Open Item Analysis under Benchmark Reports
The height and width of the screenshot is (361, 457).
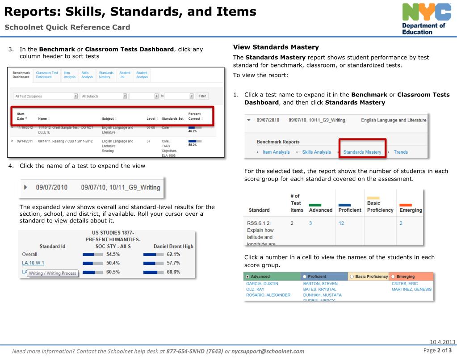pos(276,152)
